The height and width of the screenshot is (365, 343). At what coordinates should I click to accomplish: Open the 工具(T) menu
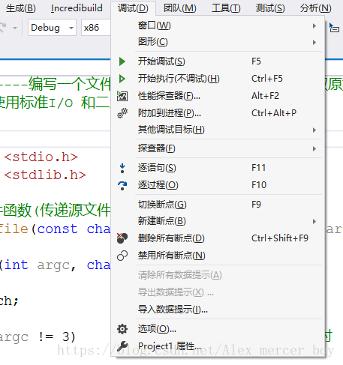coord(226,8)
